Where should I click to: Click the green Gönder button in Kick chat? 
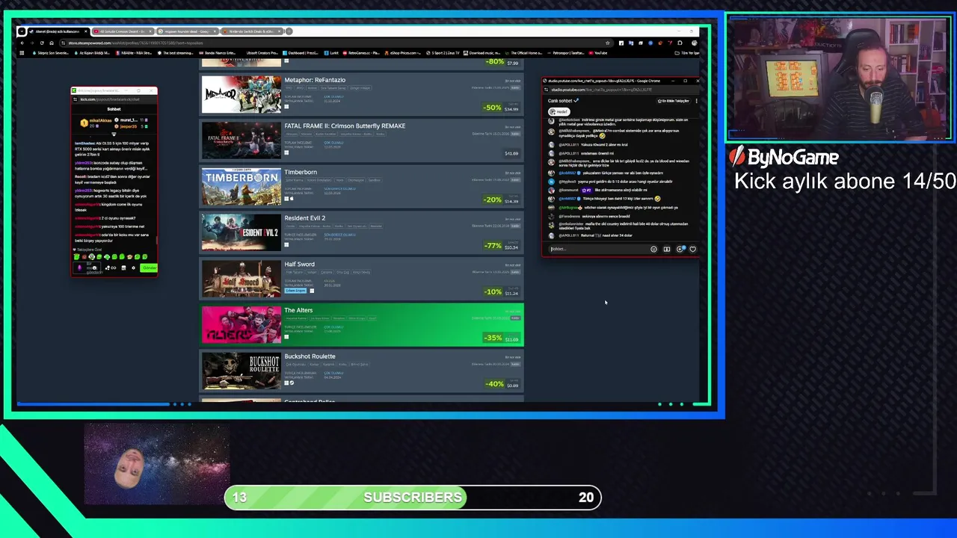tap(149, 268)
